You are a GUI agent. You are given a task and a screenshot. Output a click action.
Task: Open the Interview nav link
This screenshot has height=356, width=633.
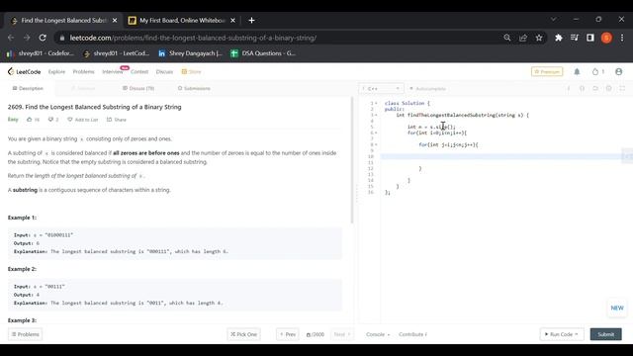(x=112, y=72)
